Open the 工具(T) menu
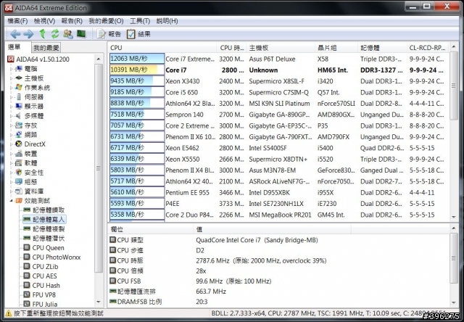 coord(140,21)
